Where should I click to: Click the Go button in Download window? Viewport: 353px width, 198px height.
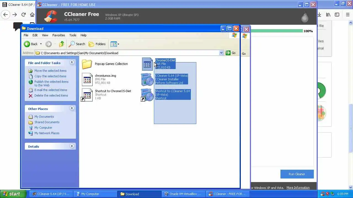click(x=231, y=53)
